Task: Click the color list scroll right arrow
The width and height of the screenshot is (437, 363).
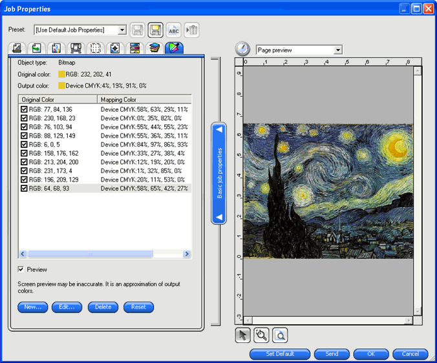Action: click(187, 254)
